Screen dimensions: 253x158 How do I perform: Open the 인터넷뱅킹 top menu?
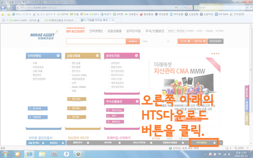[96, 31]
